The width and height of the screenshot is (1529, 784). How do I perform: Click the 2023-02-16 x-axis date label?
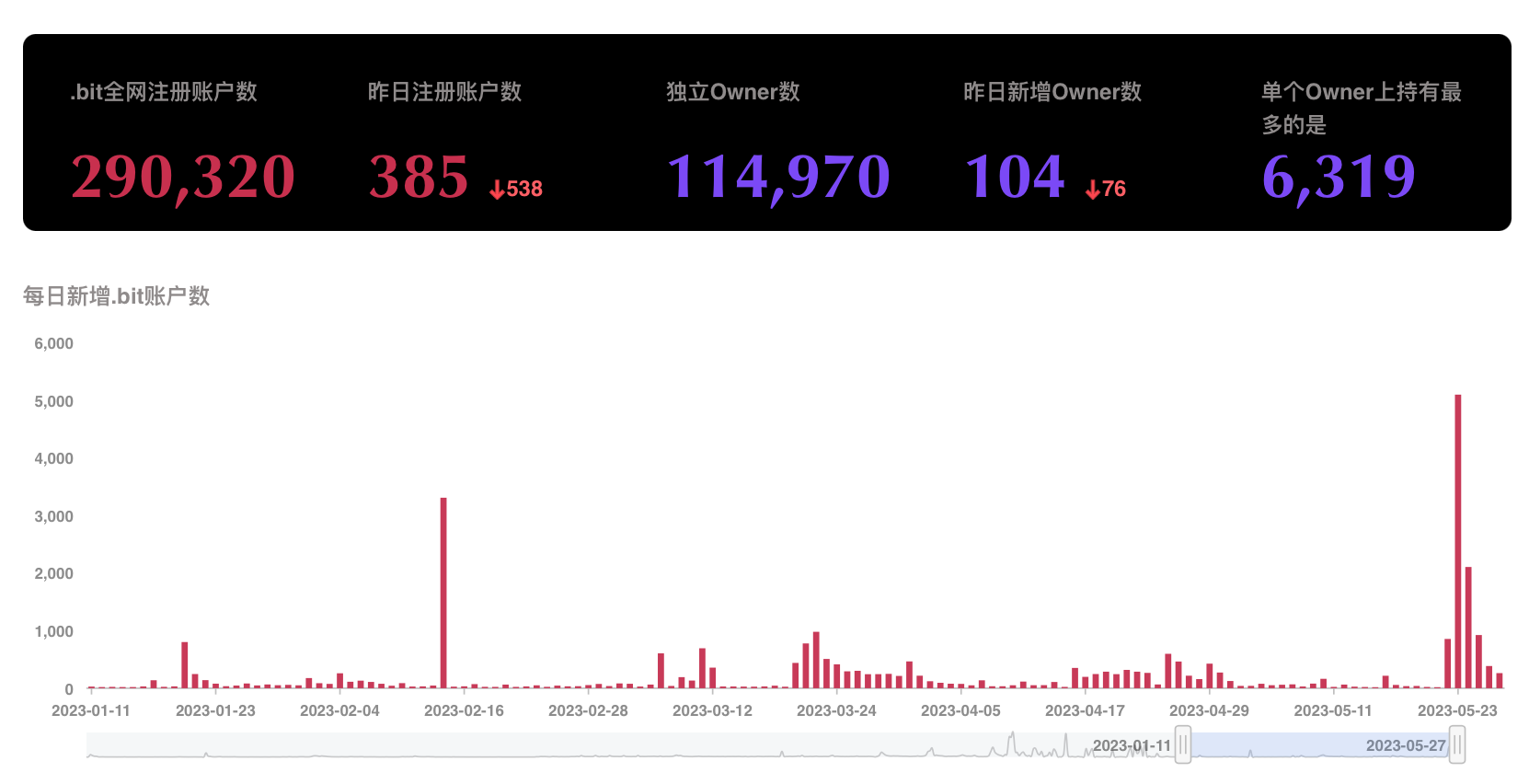click(x=464, y=710)
